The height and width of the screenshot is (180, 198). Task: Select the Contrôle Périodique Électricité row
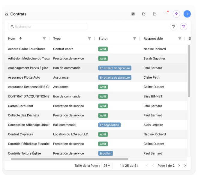point(96,144)
